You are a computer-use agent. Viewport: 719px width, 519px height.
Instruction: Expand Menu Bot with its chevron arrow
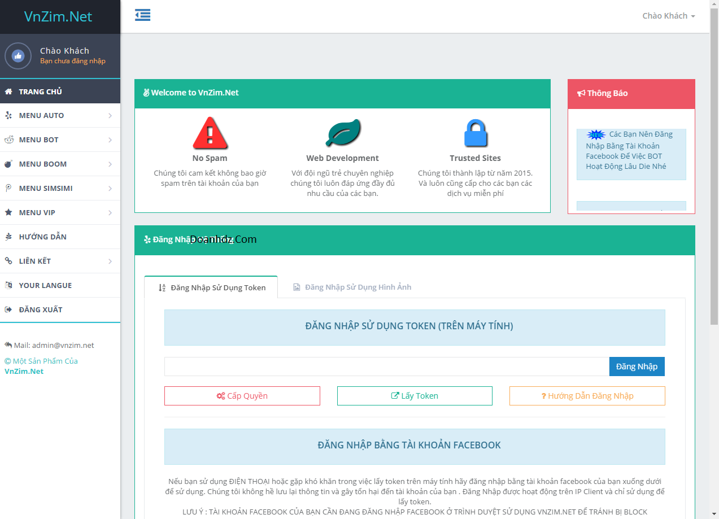(110, 140)
